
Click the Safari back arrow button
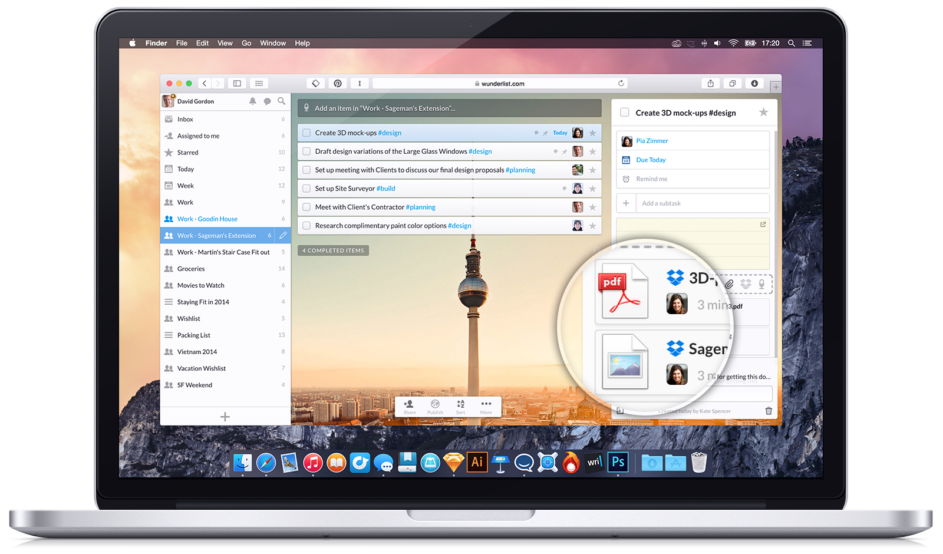(x=205, y=84)
